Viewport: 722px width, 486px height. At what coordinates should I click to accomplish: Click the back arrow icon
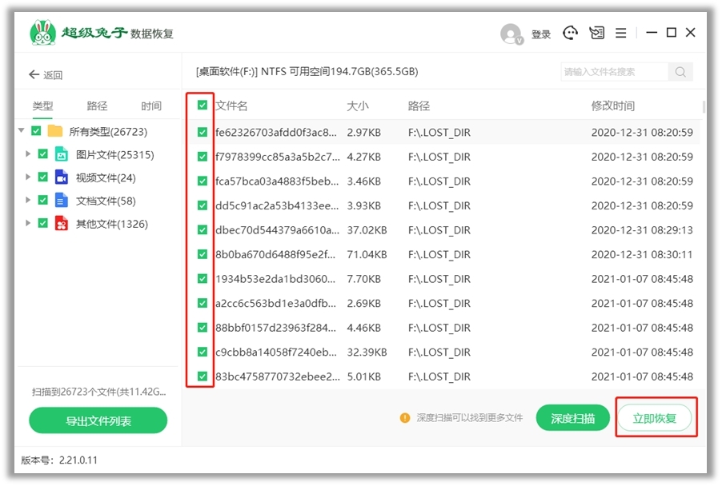[34, 74]
